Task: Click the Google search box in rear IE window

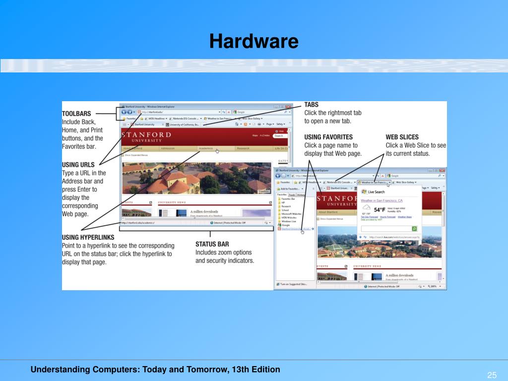Action: click(x=260, y=112)
